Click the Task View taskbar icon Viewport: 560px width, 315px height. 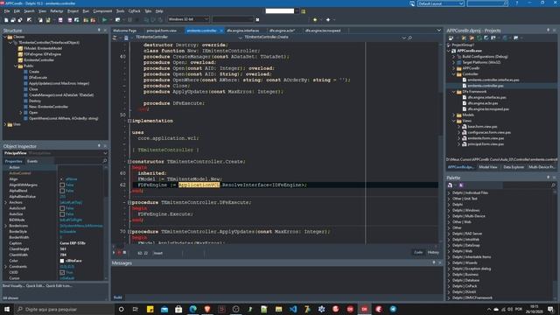coord(136,309)
